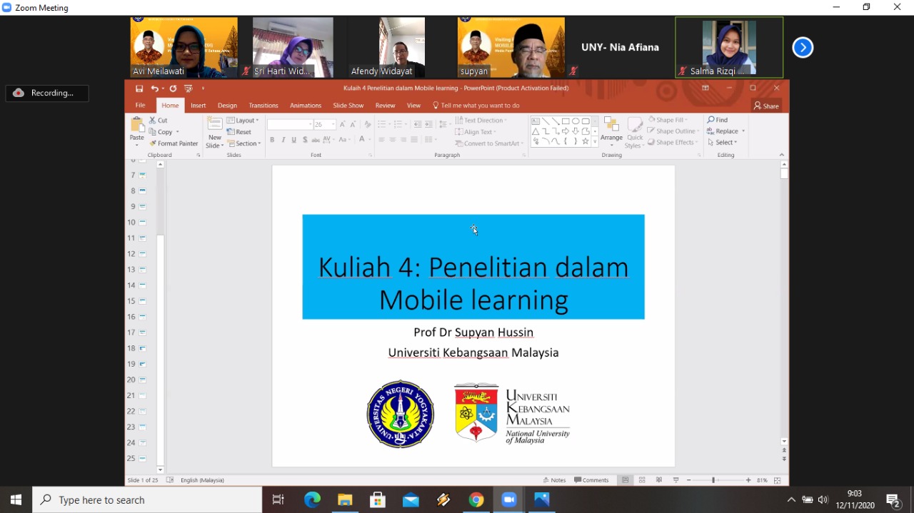Switch to the Design ribbon tab
The image size is (914, 513).
point(227,106)
